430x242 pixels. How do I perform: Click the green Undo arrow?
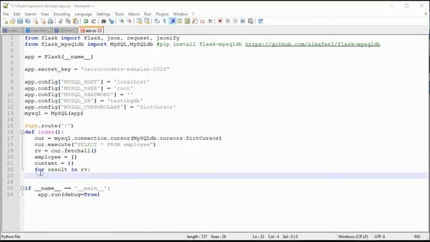click(x=86, y=21)
